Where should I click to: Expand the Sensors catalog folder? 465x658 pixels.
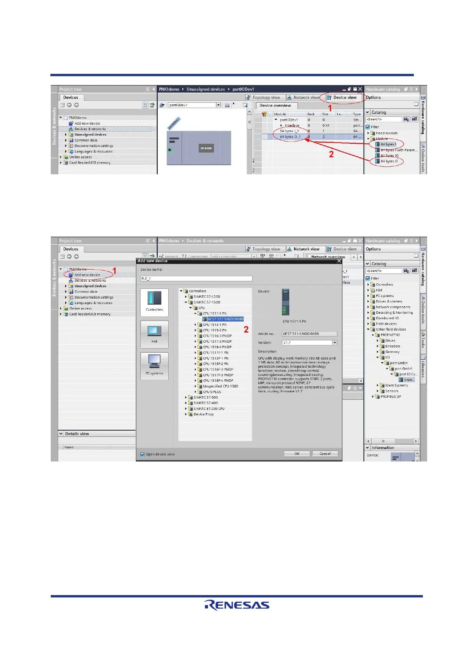(378, 391)
